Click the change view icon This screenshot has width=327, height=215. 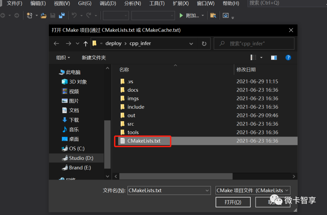[253, 58]
